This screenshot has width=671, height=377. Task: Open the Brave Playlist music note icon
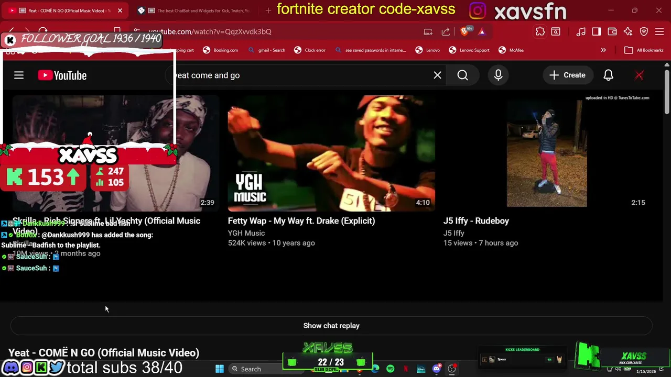click(x=581, y=31)
